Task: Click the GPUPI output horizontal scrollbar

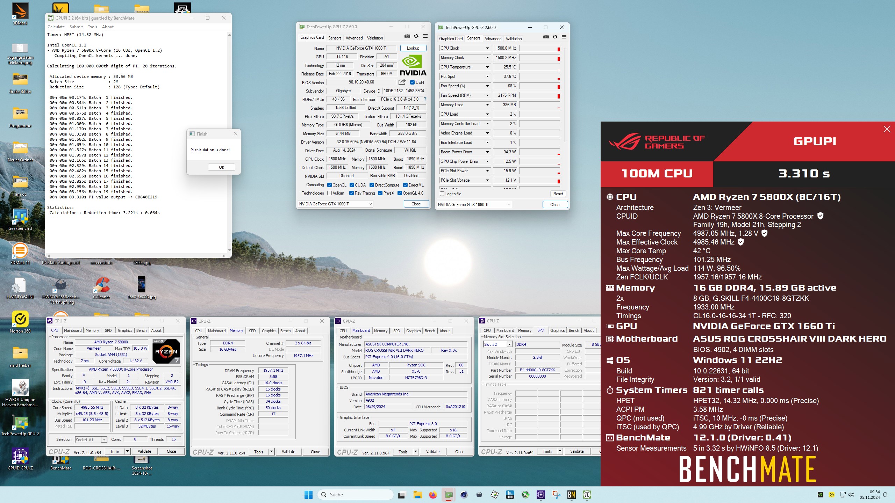Action: coord(137,256)
